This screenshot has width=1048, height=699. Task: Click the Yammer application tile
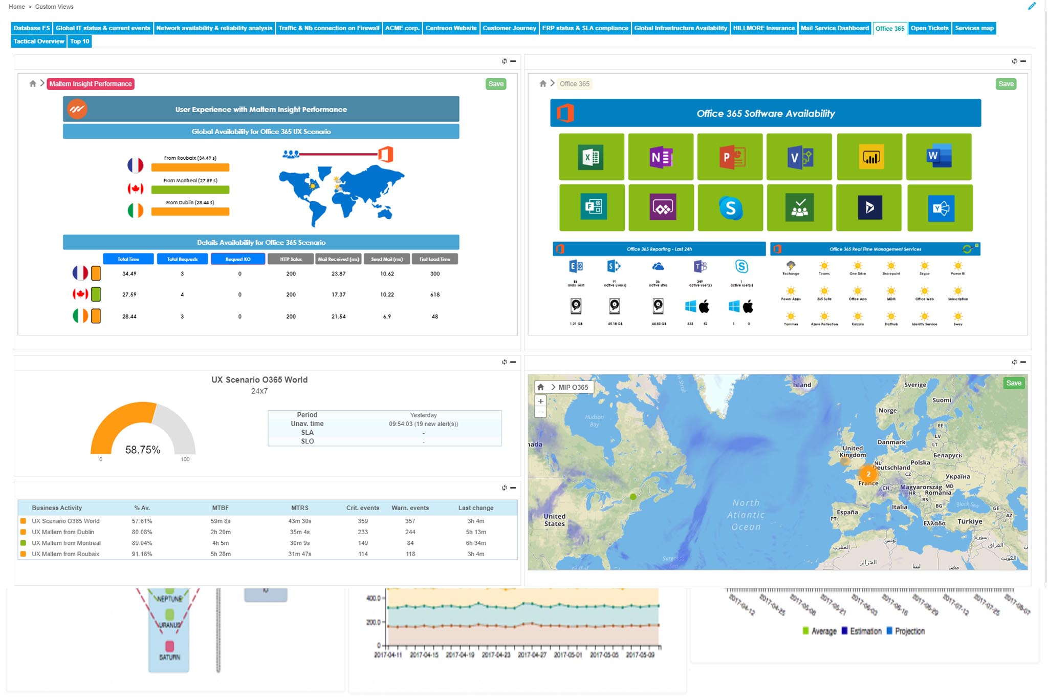[940, 207]
